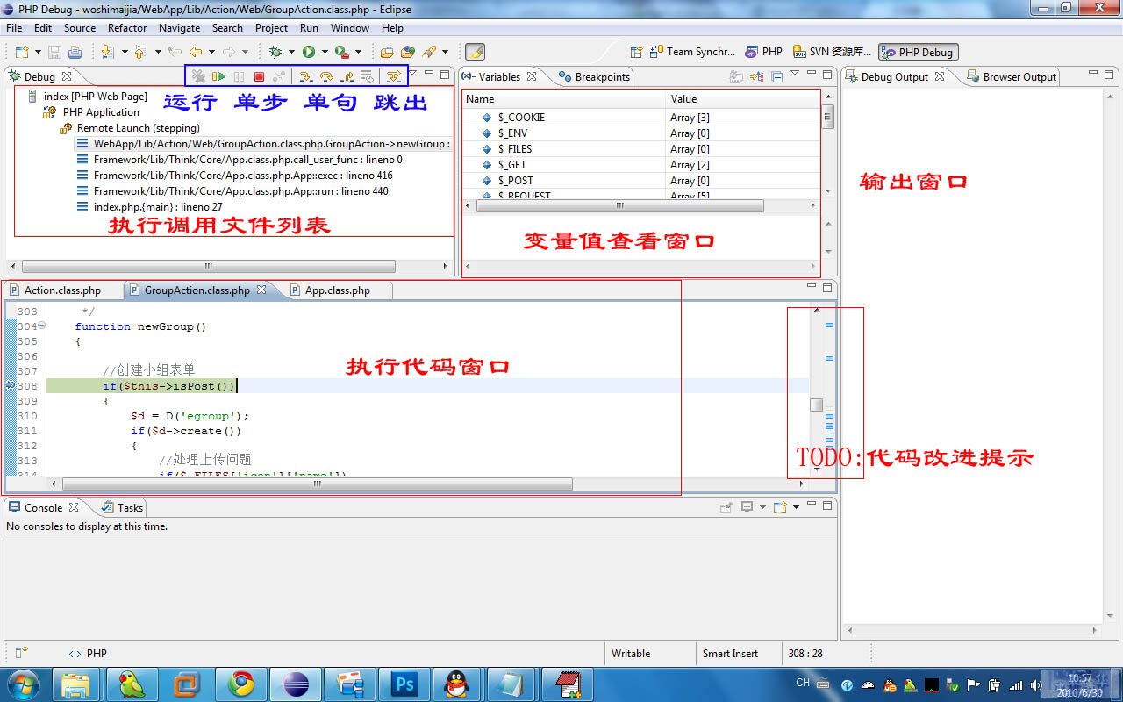Click the Drop to Frame icon
Screen dimensions: 1123x702
367,77
